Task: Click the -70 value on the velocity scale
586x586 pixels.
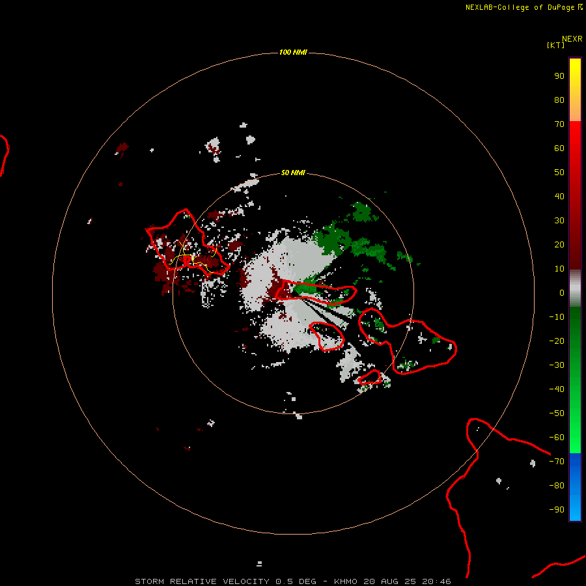Action: point(557,462)
